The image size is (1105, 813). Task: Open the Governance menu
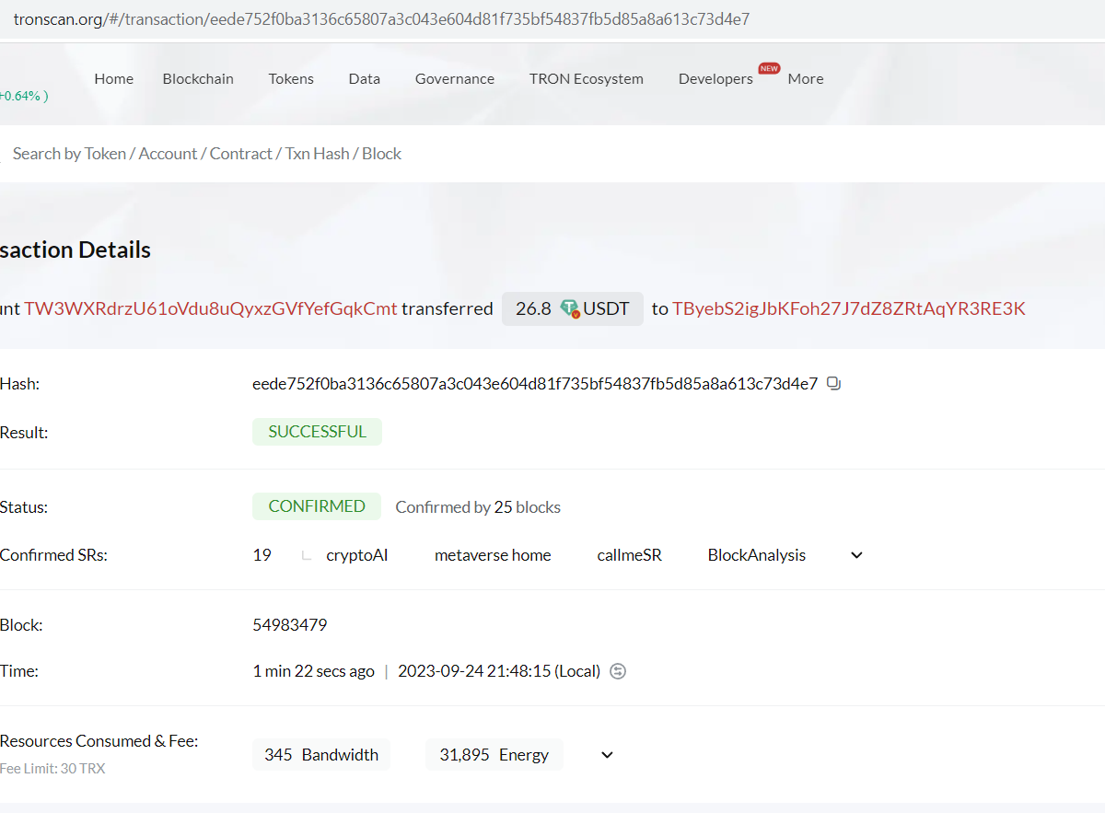coord(454,79)
